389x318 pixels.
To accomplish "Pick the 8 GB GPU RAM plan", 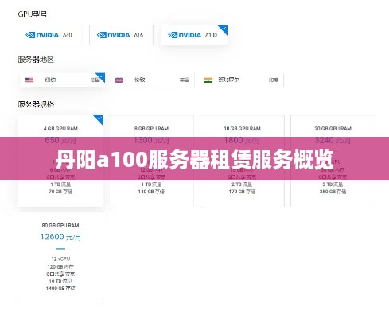I will tap(151, 161).
